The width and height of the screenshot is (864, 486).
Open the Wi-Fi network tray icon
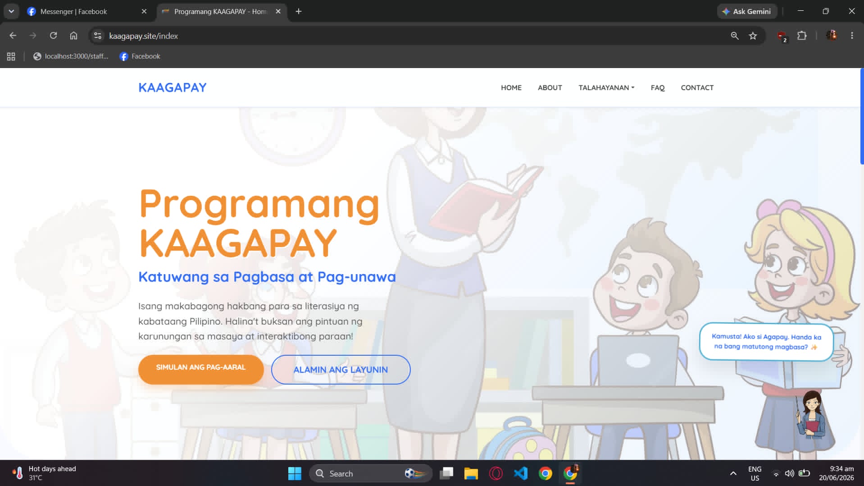776,473
